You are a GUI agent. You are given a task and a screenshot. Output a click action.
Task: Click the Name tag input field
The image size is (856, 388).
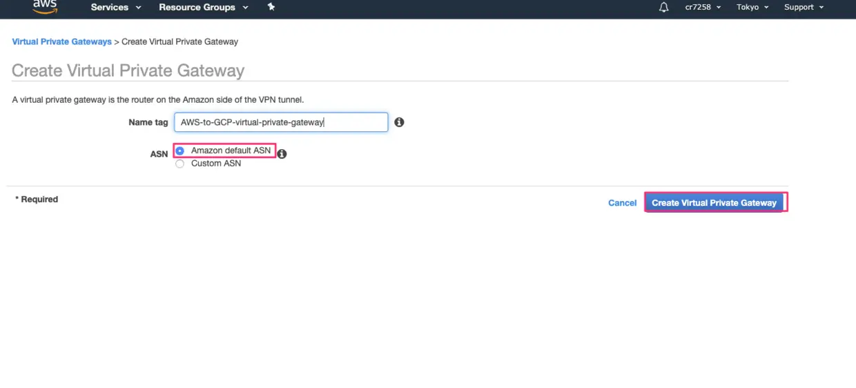coord(281,122)
